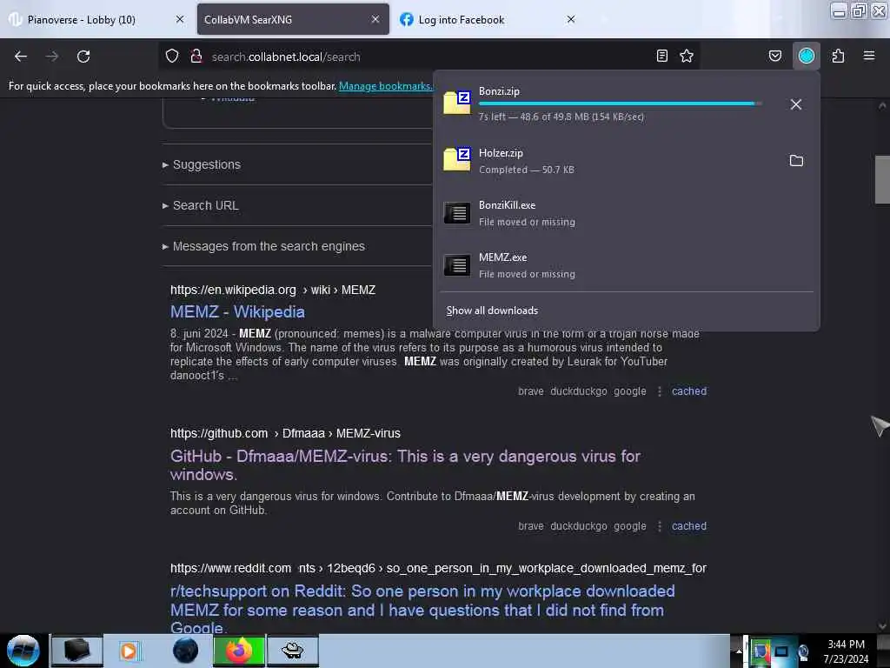Switch to the Pianoverse - Lobby tab
This screenshot has width=890, height=668.
pos(97,19)
